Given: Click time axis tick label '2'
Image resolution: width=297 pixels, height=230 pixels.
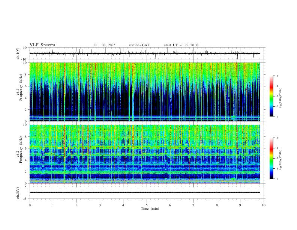Looking at the screenshot, I should (76, 205).
